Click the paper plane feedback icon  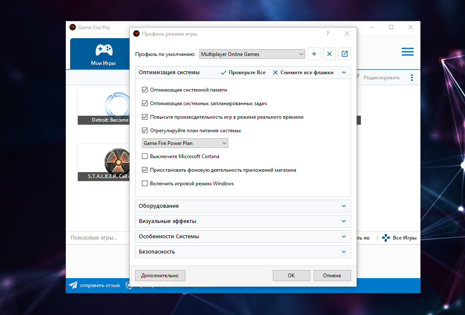click(73, 285)
